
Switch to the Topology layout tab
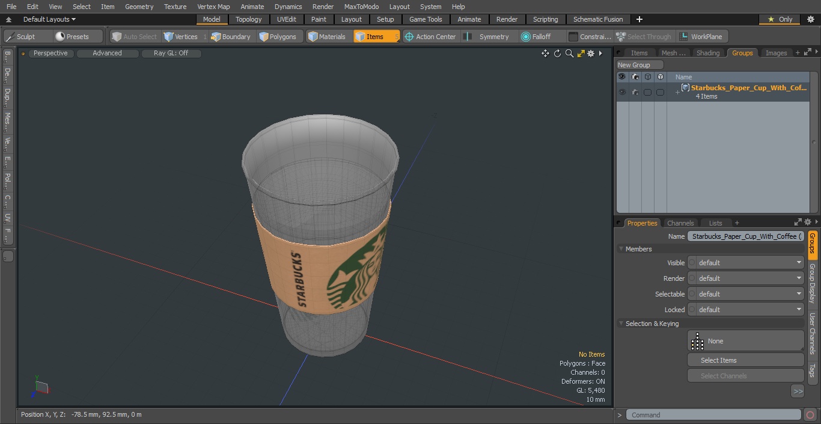[x=249, y=19]
